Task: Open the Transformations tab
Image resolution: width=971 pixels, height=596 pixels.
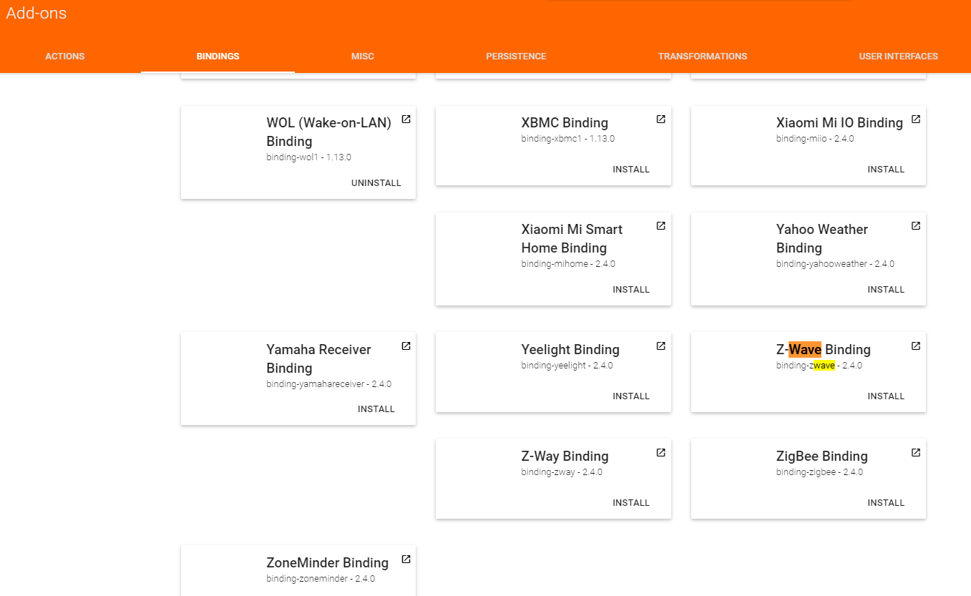Action: (x=702, y=57)
